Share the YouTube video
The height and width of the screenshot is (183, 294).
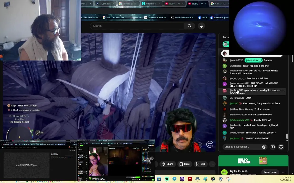(x=167, y=164)
